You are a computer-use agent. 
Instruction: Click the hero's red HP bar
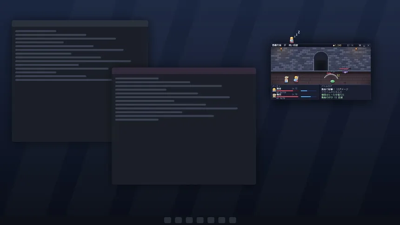click(x=288, y=91)
